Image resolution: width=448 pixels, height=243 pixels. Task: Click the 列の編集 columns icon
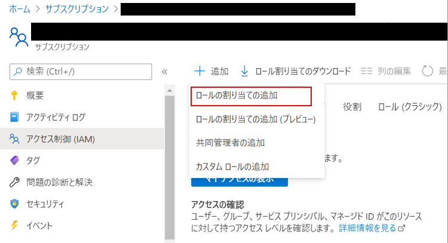pyautogui.click(x=366, y=71)
